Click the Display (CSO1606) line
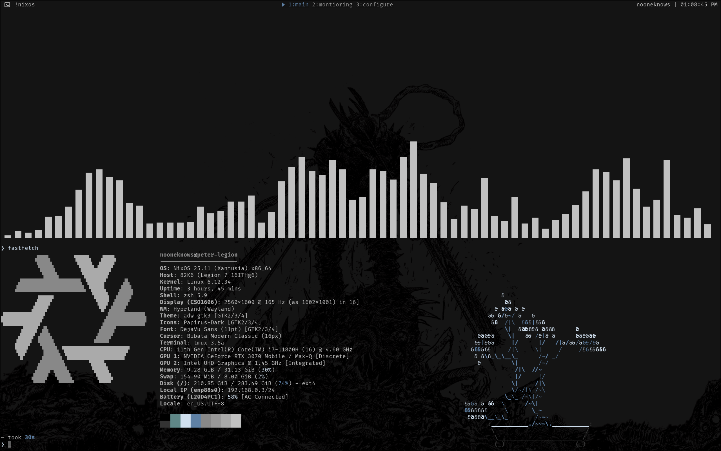Viewport: 721px width, 451px height. pos(259,302)
